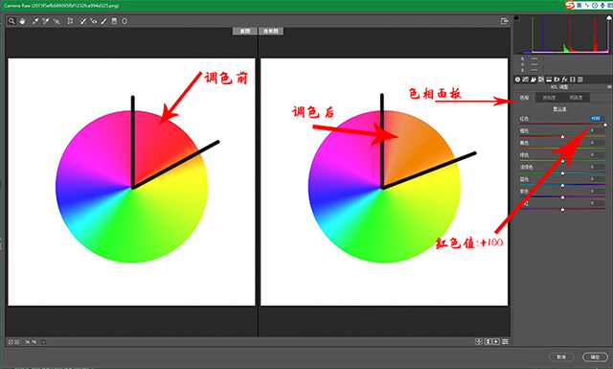
Task: Click the Cancel (取消) button
Action: 562,357
